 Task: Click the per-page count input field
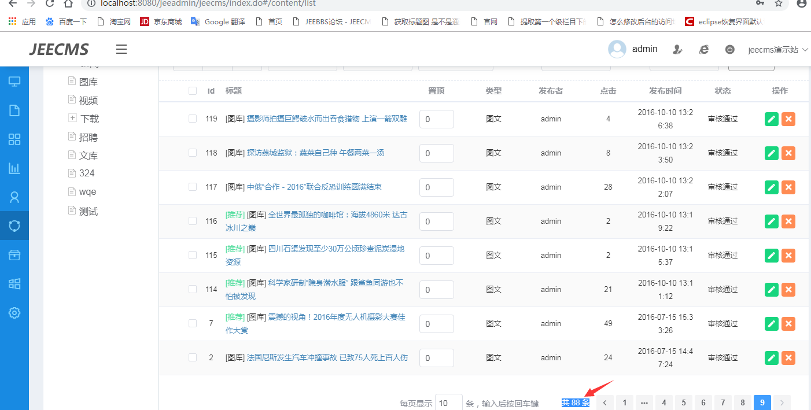pyautogui.click(x=448, y=402)
